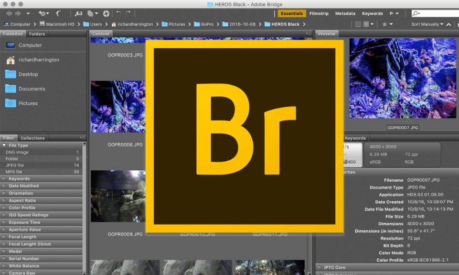459x275 pixels.
Task: Rotate 90° clockwise icon
Action: (x=128, y=14)
